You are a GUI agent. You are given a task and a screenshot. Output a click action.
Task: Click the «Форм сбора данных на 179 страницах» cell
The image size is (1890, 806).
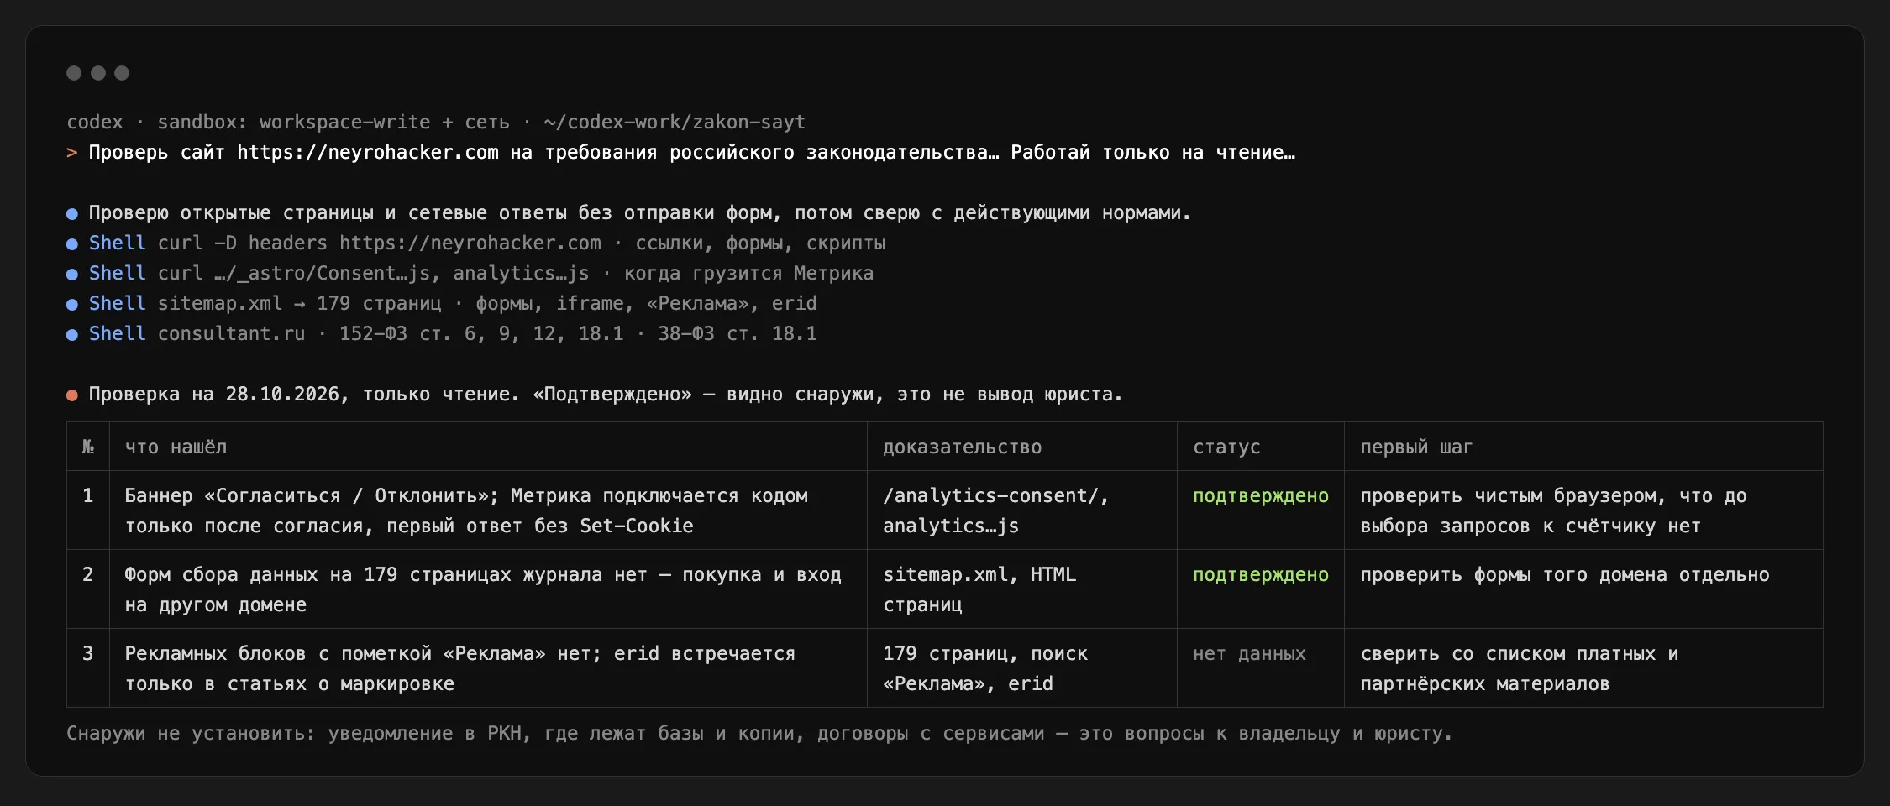[488, 589]
